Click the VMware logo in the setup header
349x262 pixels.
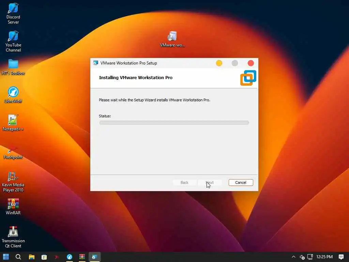pos(248,78)
